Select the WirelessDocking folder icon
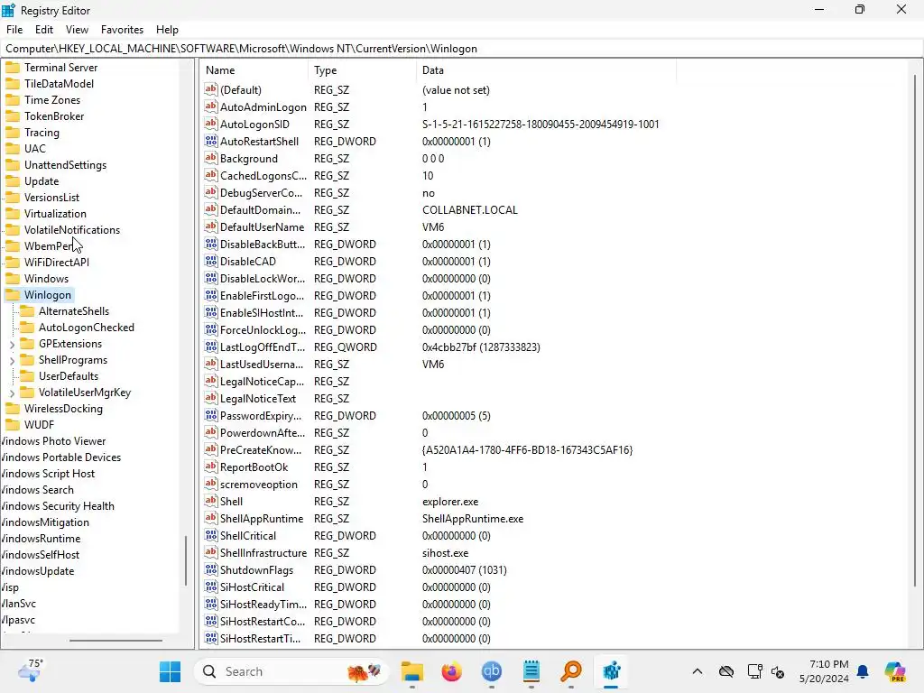 point(13,409)
